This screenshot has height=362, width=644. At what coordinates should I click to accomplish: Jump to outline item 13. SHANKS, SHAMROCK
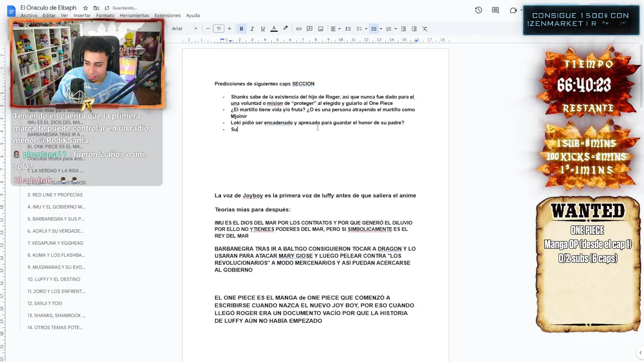click(56, 315)
